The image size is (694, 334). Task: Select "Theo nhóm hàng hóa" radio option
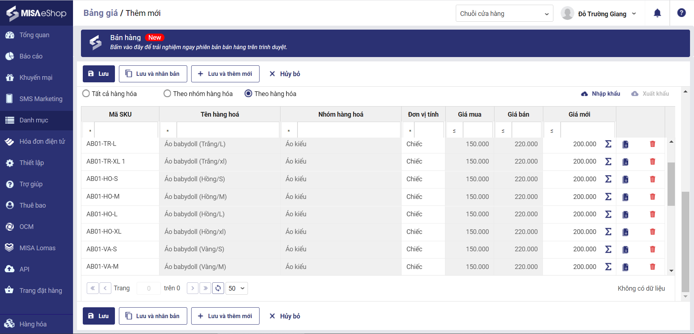click(x=167, y=94)
